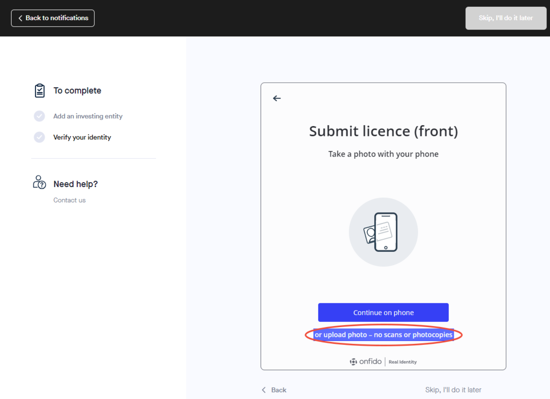
Task: Click the Take a photo with your phone text
Action: [x=383, y=154]
